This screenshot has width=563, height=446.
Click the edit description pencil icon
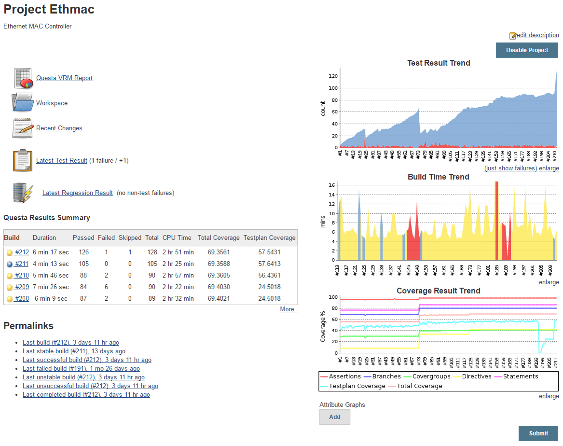coord(512,35)
